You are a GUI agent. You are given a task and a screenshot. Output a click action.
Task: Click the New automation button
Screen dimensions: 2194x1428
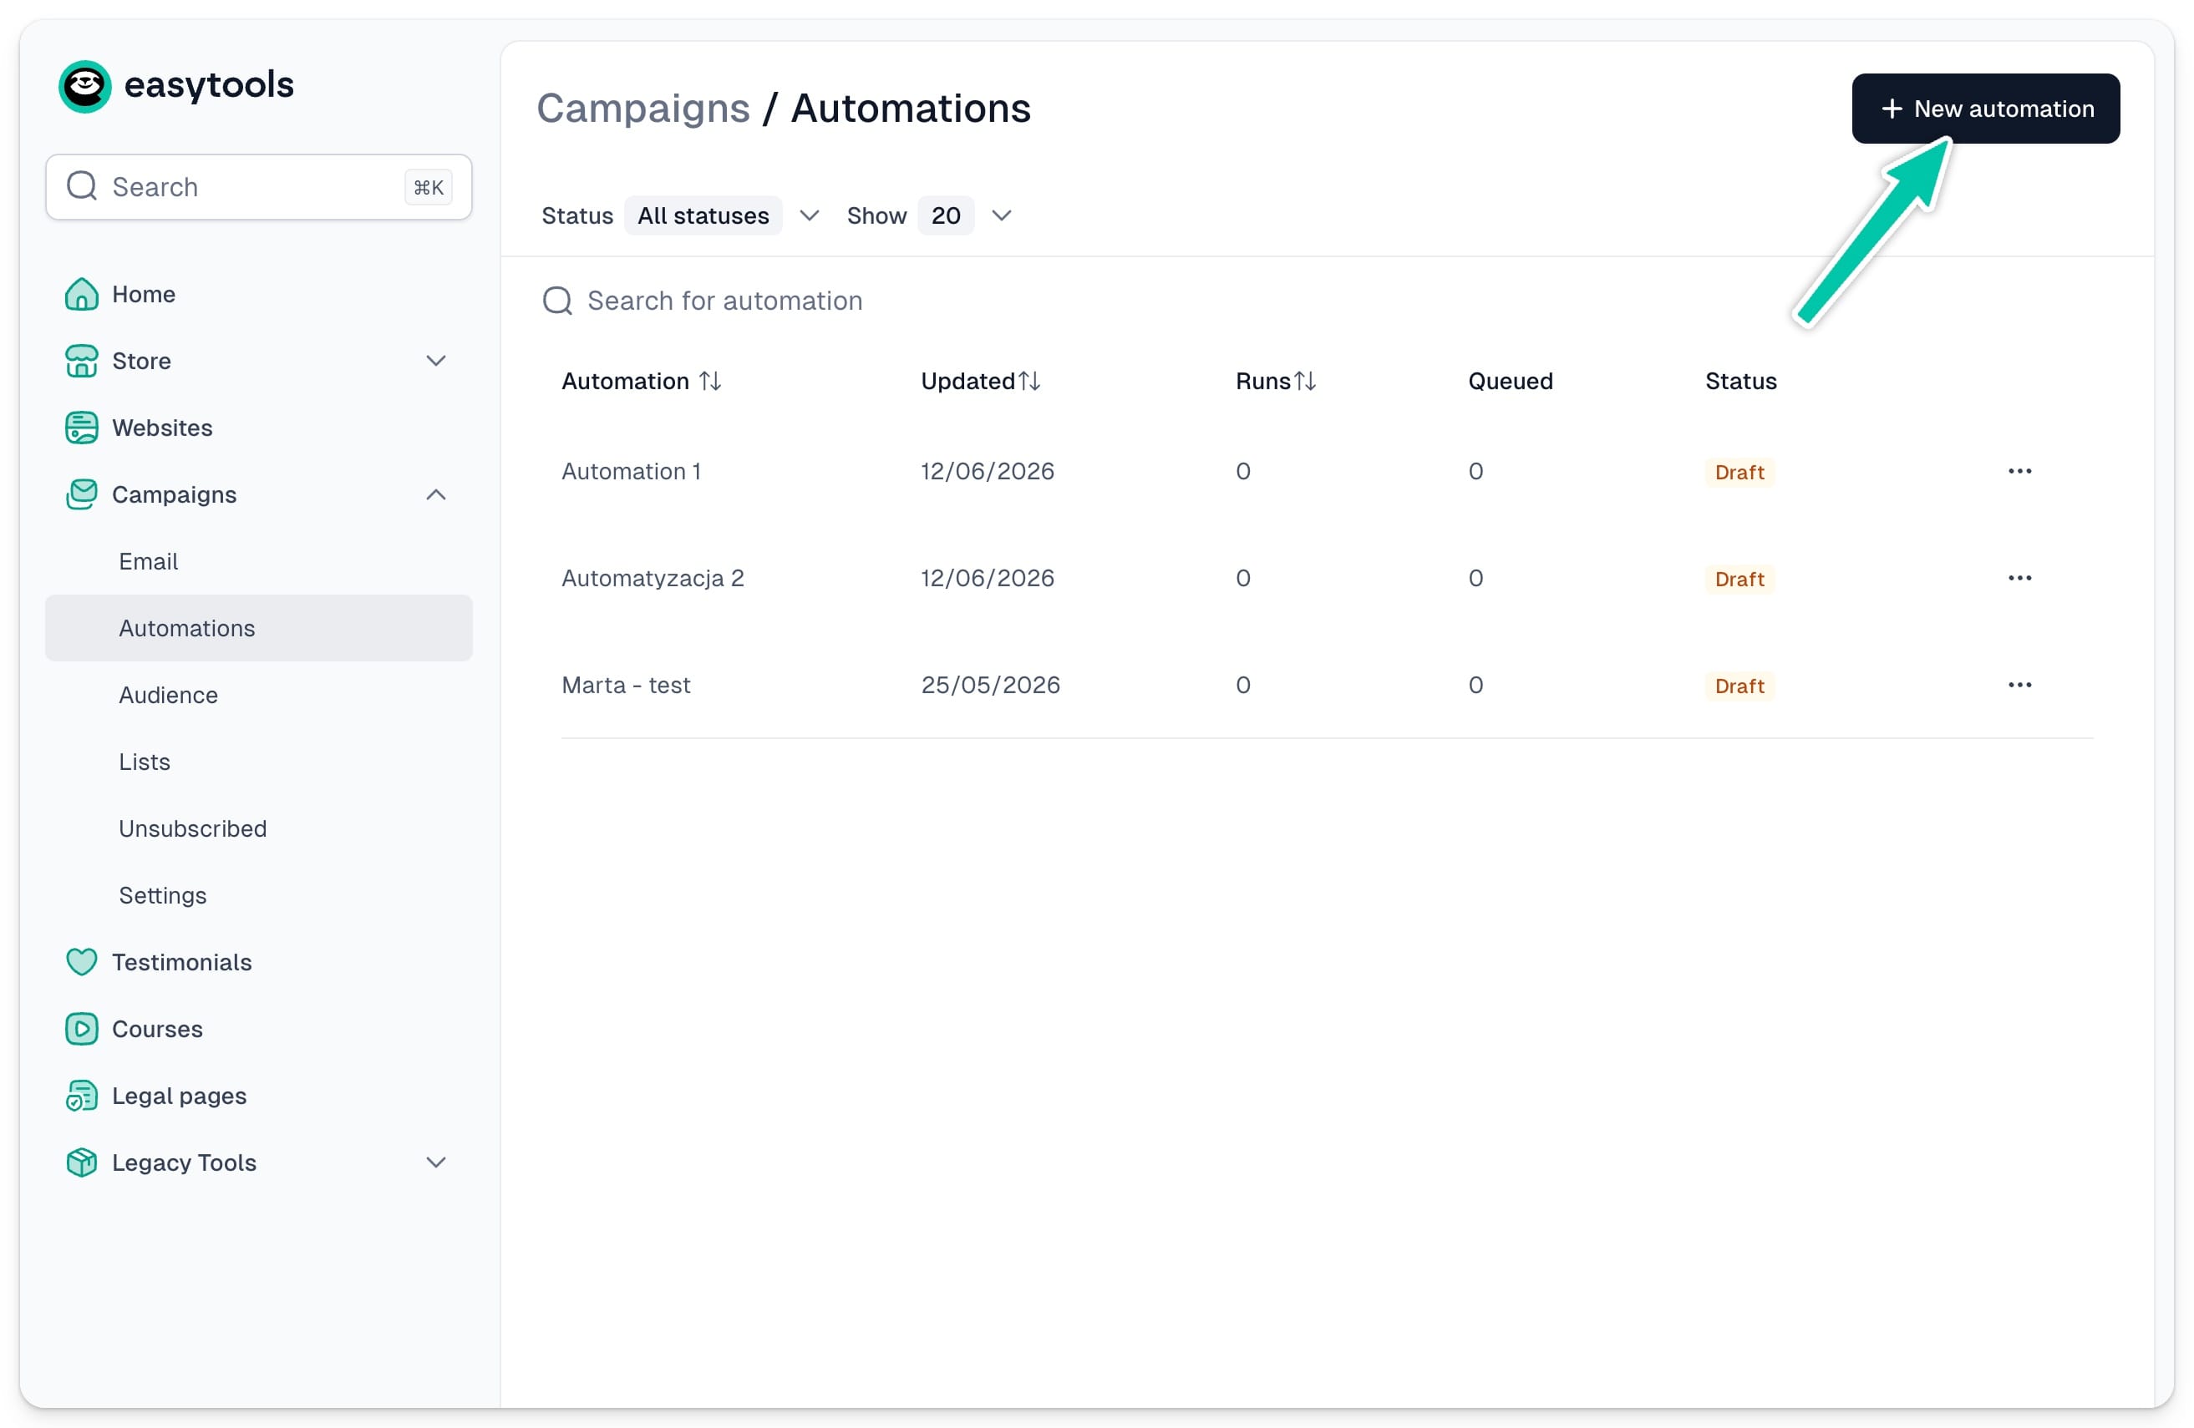(x=1986, y=109)
